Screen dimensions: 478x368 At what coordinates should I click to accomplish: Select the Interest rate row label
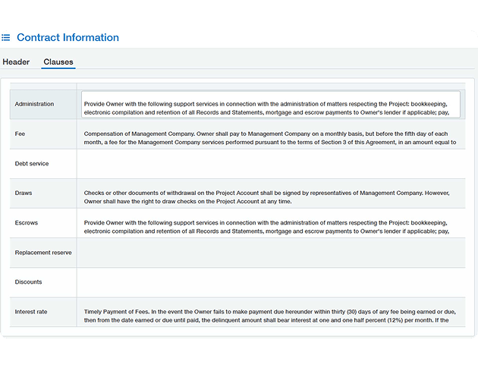pyautogui.click(x=31, y=312)
